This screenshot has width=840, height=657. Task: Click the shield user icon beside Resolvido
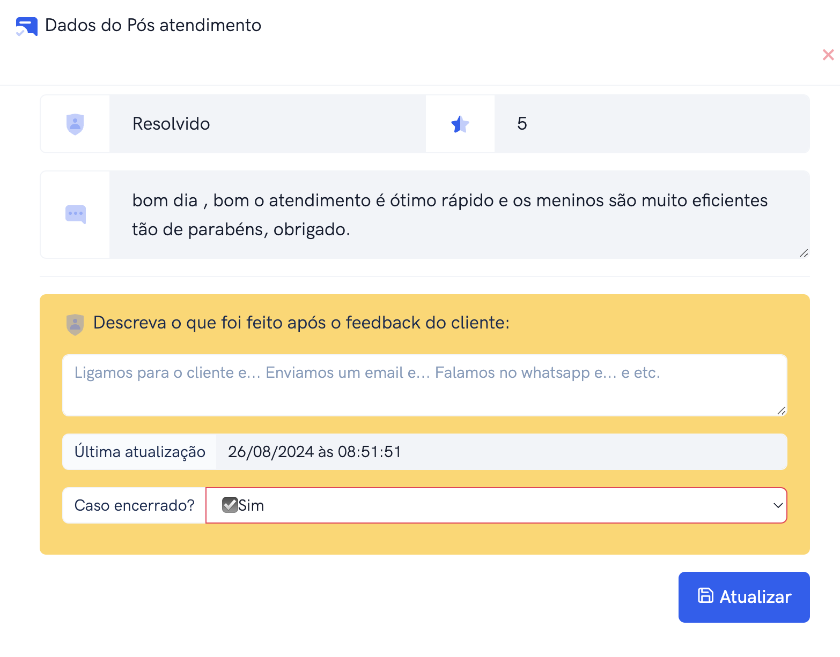[x=75, y=124]
